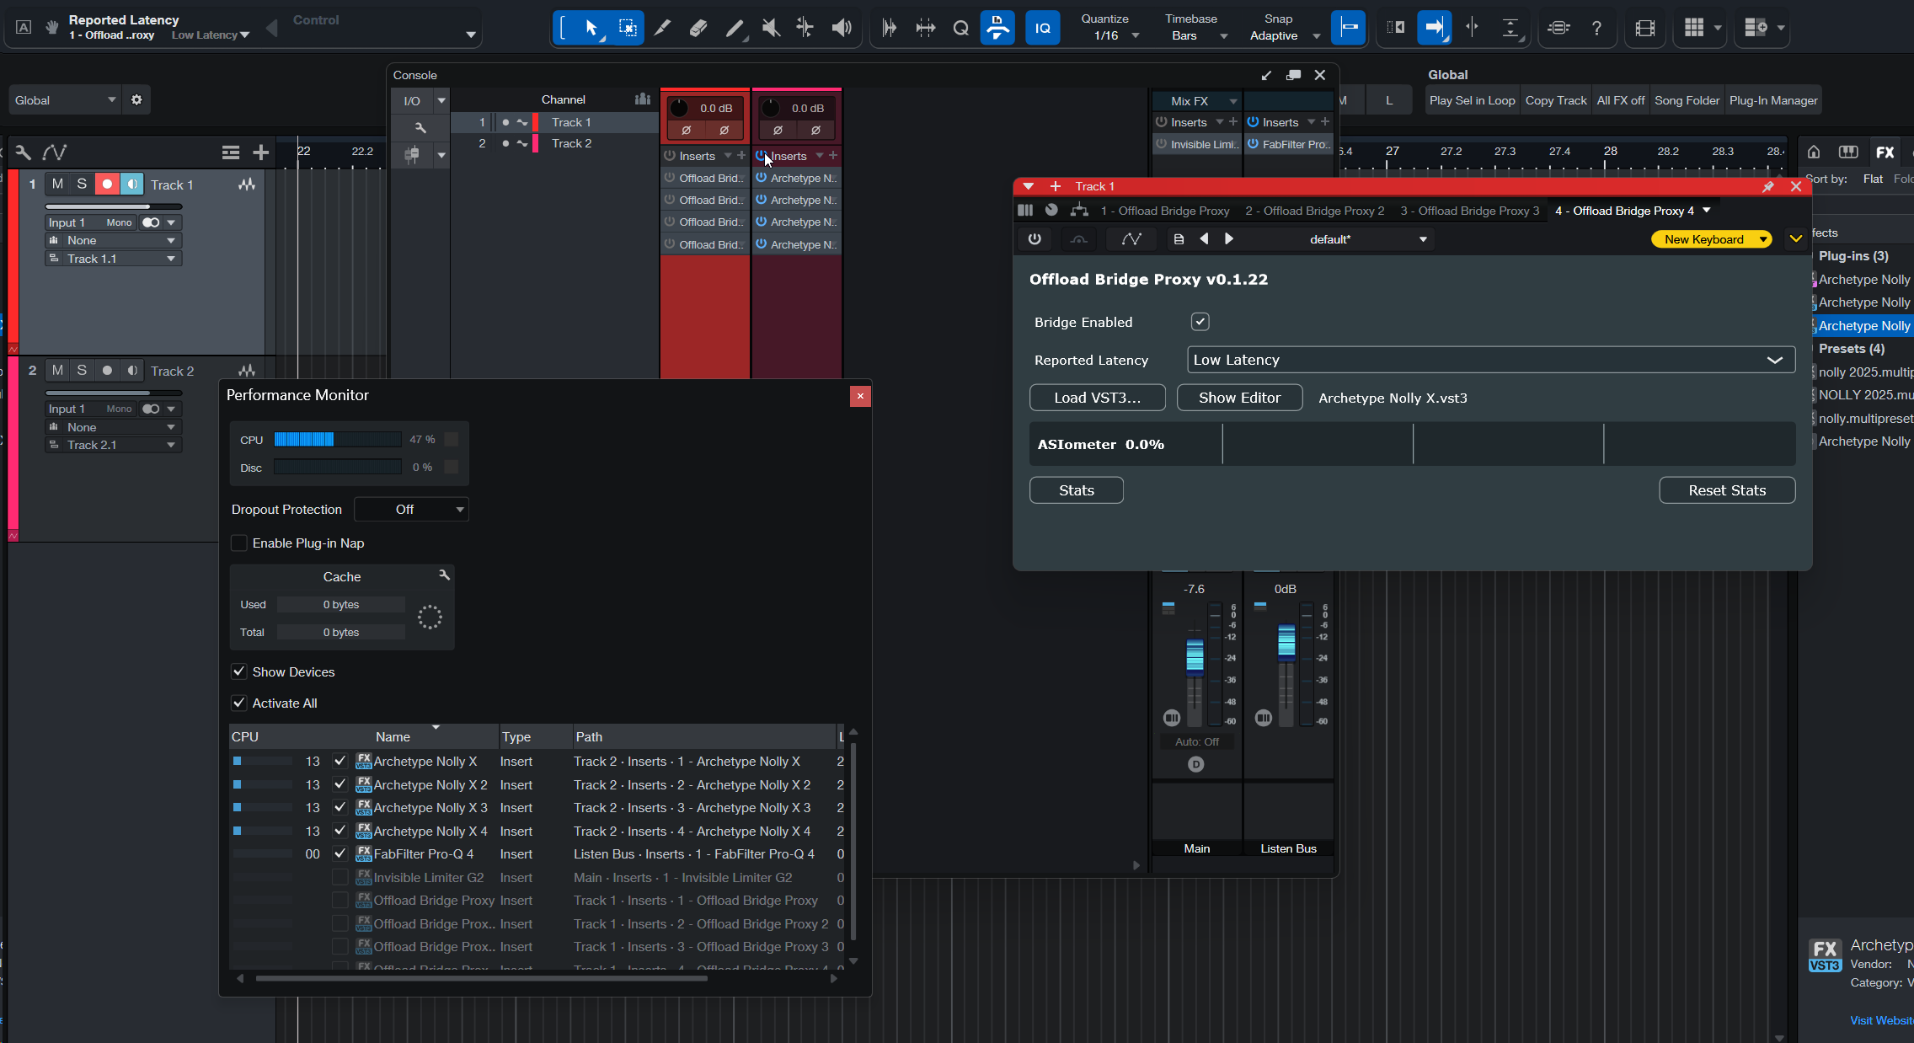The height and width of the screenshot is (1043, 1914).
Task: Click the Q quantize icon
Action: coord(960,28)
